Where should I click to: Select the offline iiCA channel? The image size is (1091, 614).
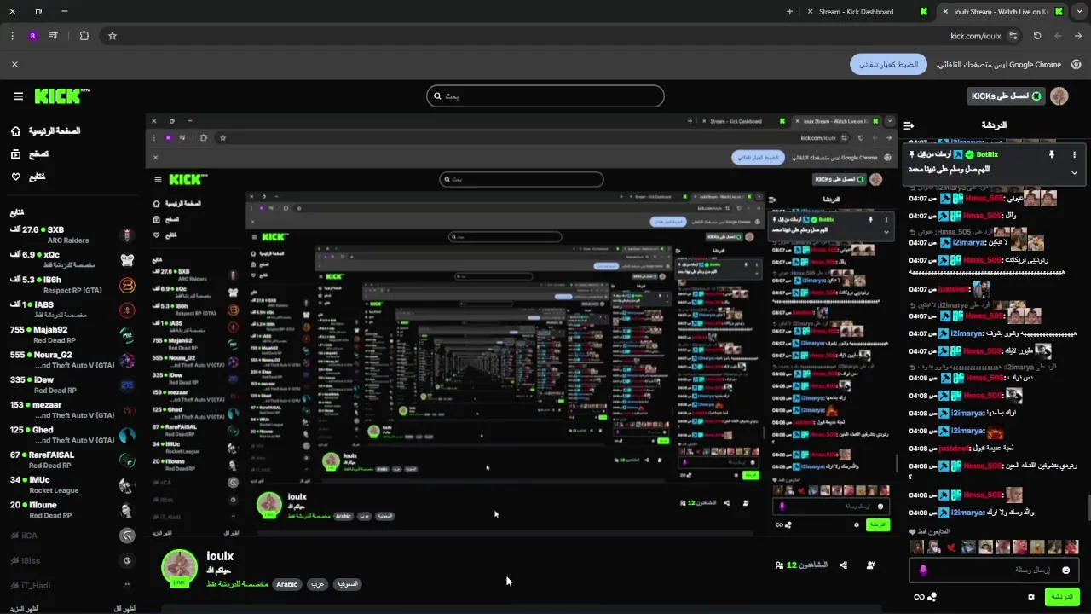72,536
